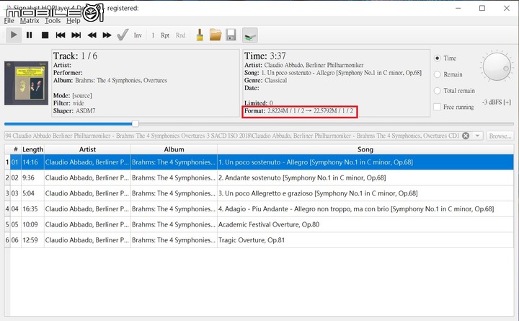Skip to the next track

(x=76, y=35)
